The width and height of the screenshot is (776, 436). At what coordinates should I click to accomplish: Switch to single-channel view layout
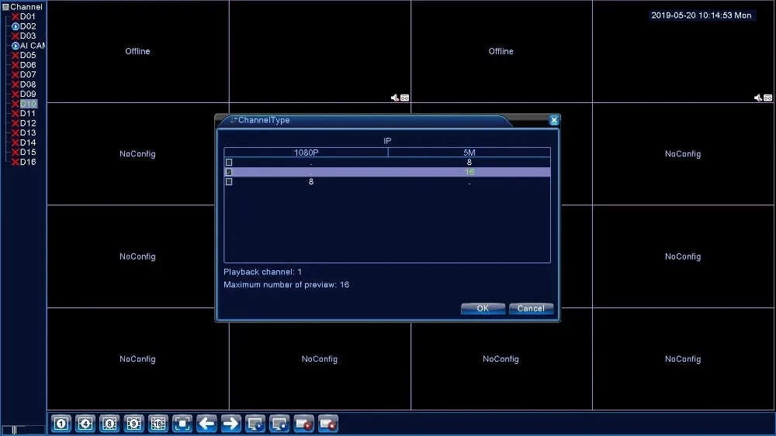pyautogui.click(x=61, y=424)
